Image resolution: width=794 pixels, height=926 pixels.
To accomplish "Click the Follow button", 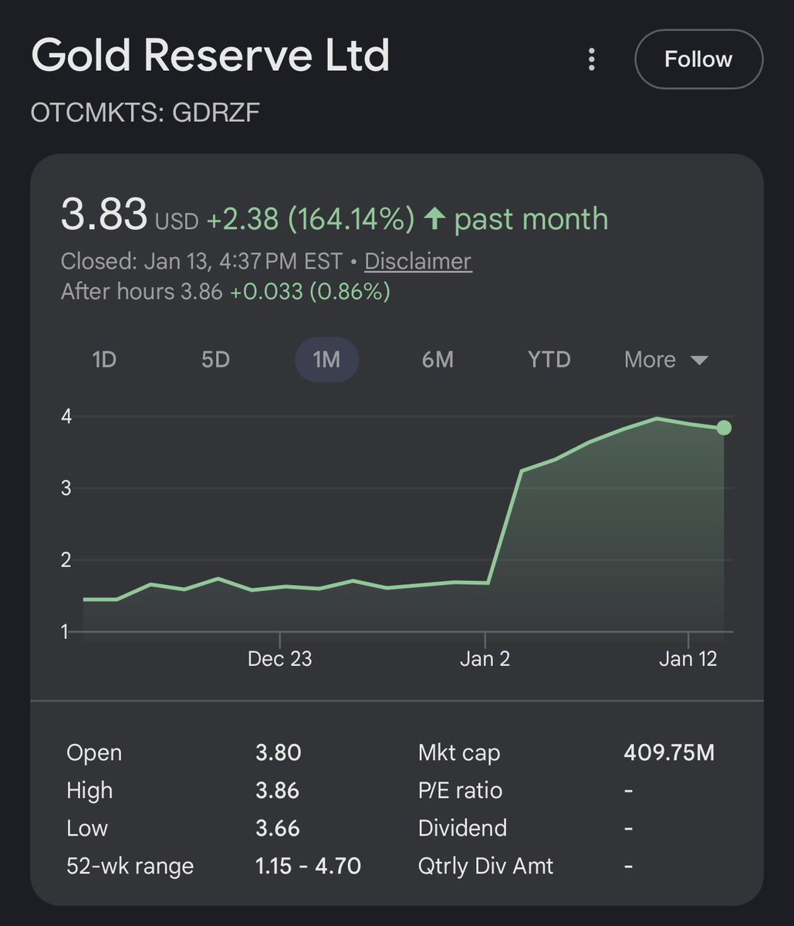I will coord(698,59).
